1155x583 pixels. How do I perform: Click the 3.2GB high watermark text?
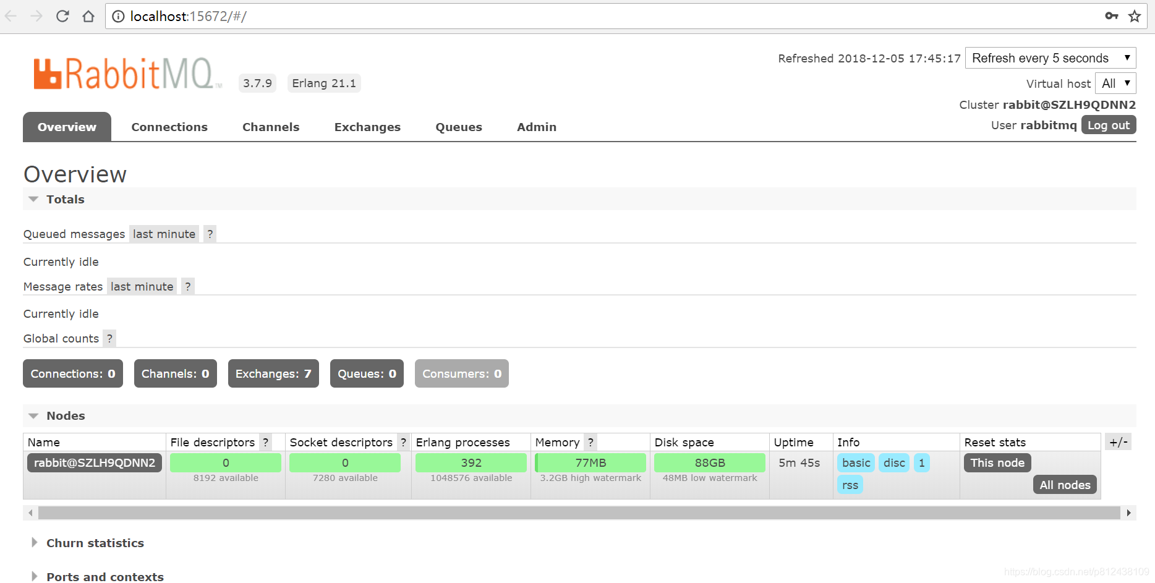(x=590, y=478)
